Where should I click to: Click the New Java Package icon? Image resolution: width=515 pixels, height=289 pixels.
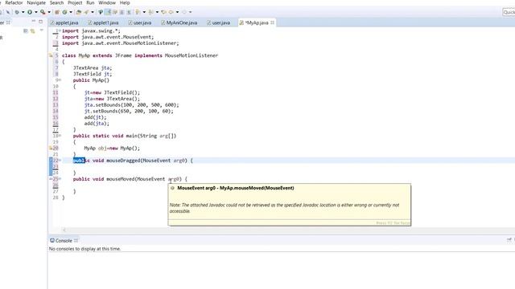click(x=57, y=12)
